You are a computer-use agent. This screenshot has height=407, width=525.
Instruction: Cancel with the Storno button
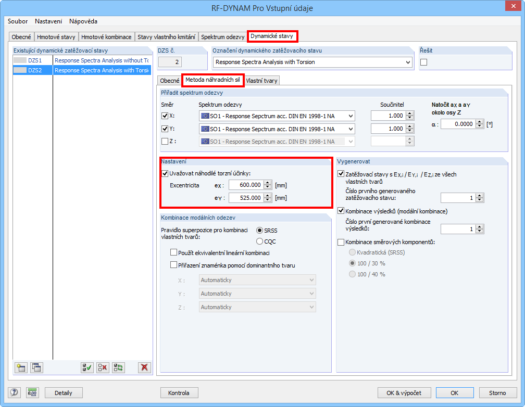tap(497, 393)
